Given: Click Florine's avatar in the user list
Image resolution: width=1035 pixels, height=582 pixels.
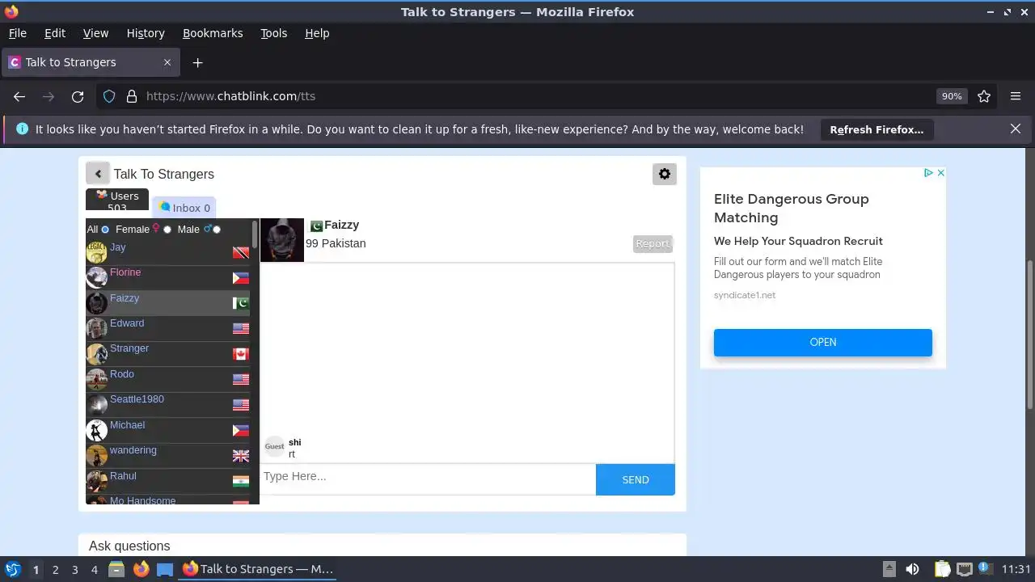Looking at the screenshot, I should pyautogui.click(x=97, y=277).
